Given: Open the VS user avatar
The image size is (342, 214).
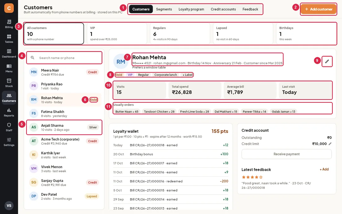Looking at the screenshot, I should pyautogui.click(x=9, y=206).
